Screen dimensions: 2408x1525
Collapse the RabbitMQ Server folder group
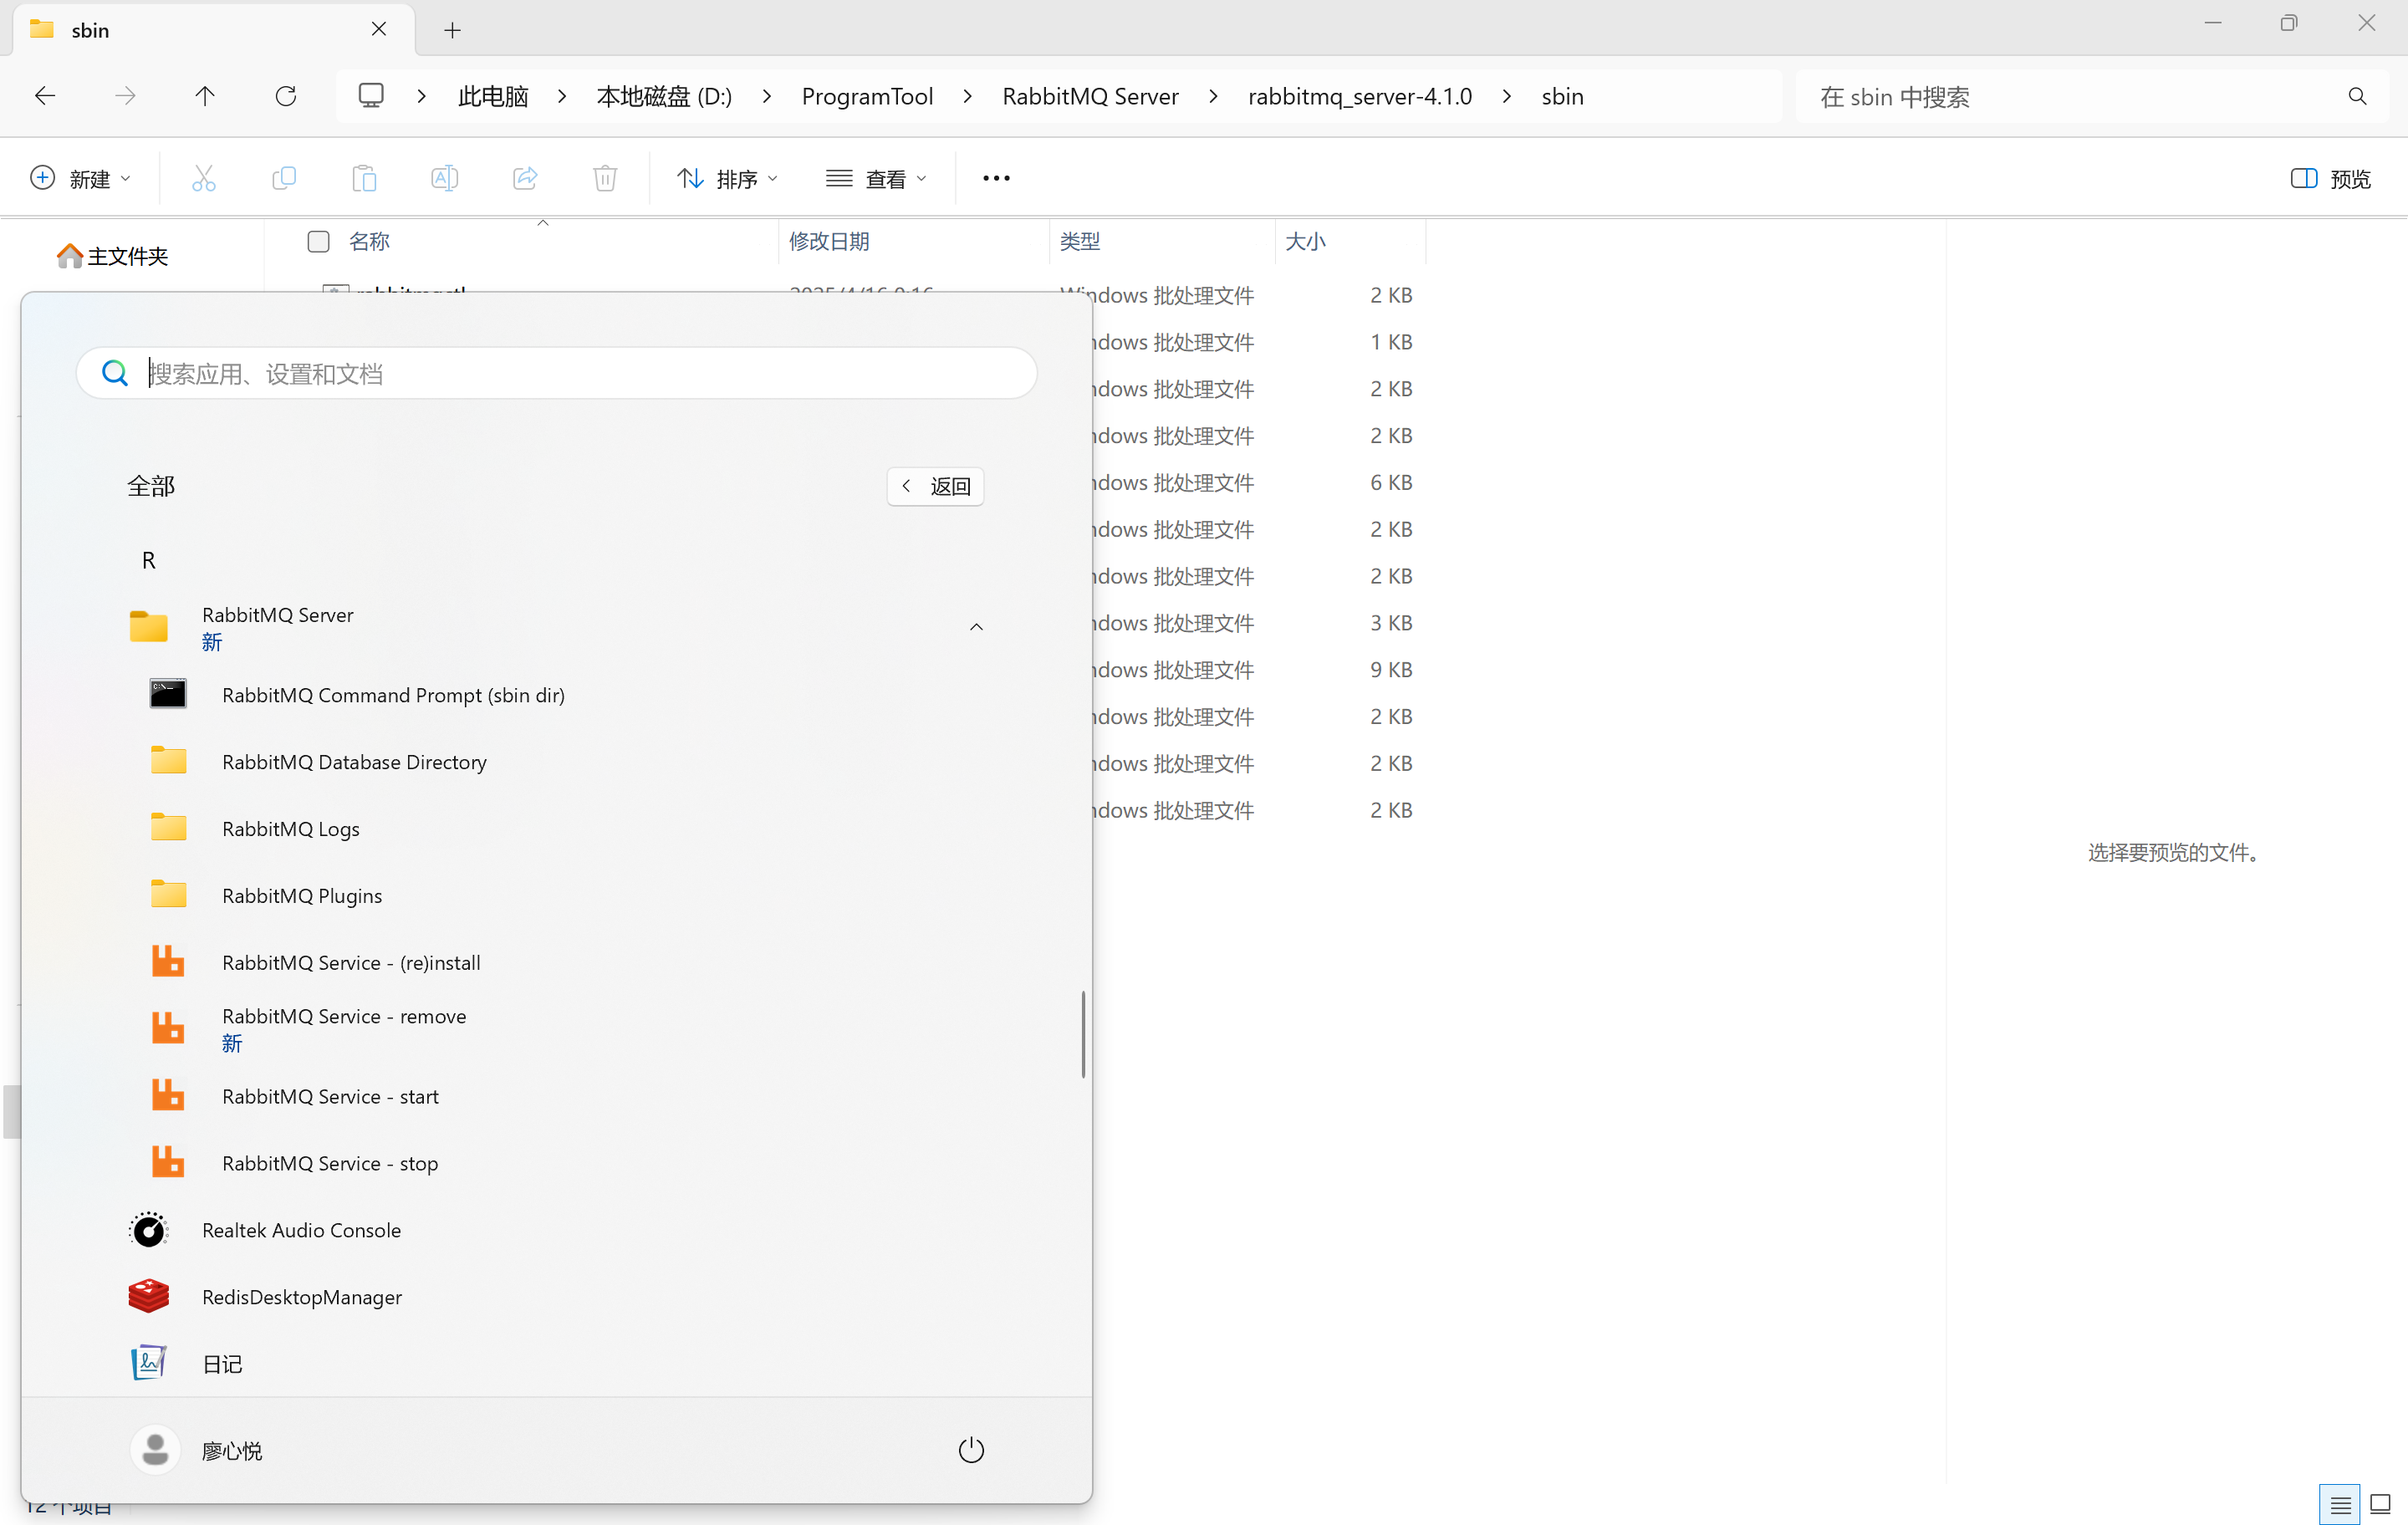click(x=976, y=627)
